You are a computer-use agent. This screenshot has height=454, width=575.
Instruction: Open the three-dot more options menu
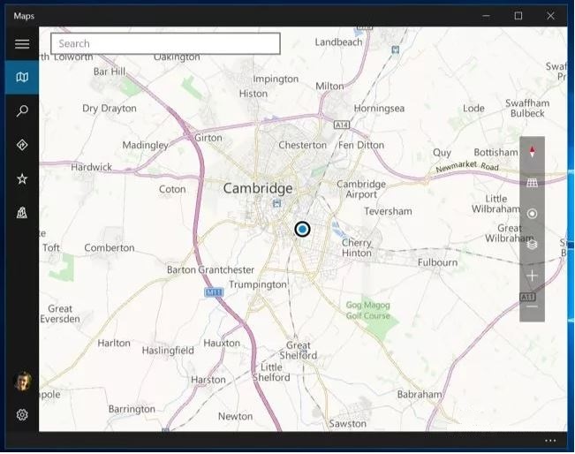pos(550,441)
